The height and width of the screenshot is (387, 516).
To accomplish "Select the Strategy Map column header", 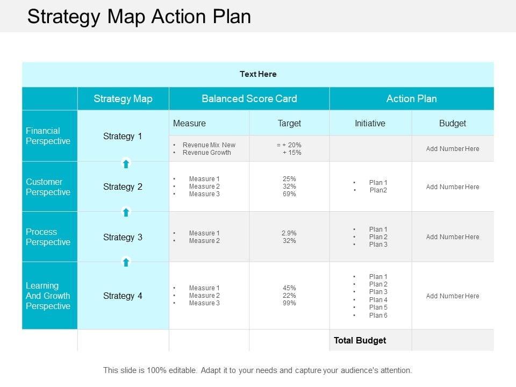I will (123, 98).
